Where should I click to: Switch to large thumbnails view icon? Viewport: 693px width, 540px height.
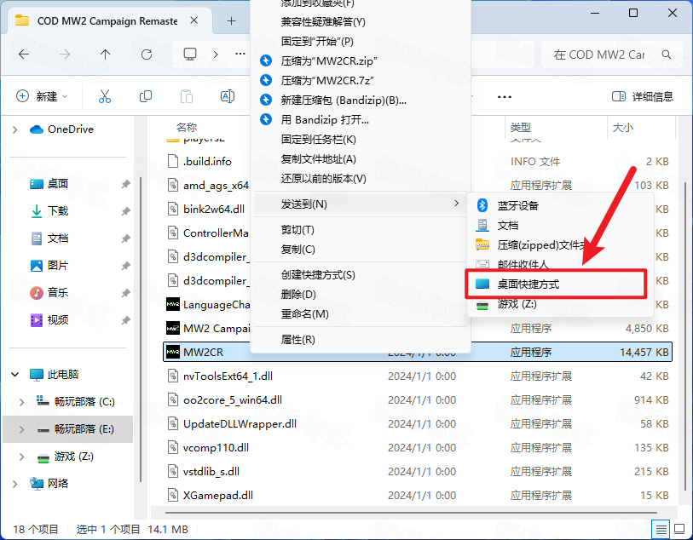click(679, 529)
